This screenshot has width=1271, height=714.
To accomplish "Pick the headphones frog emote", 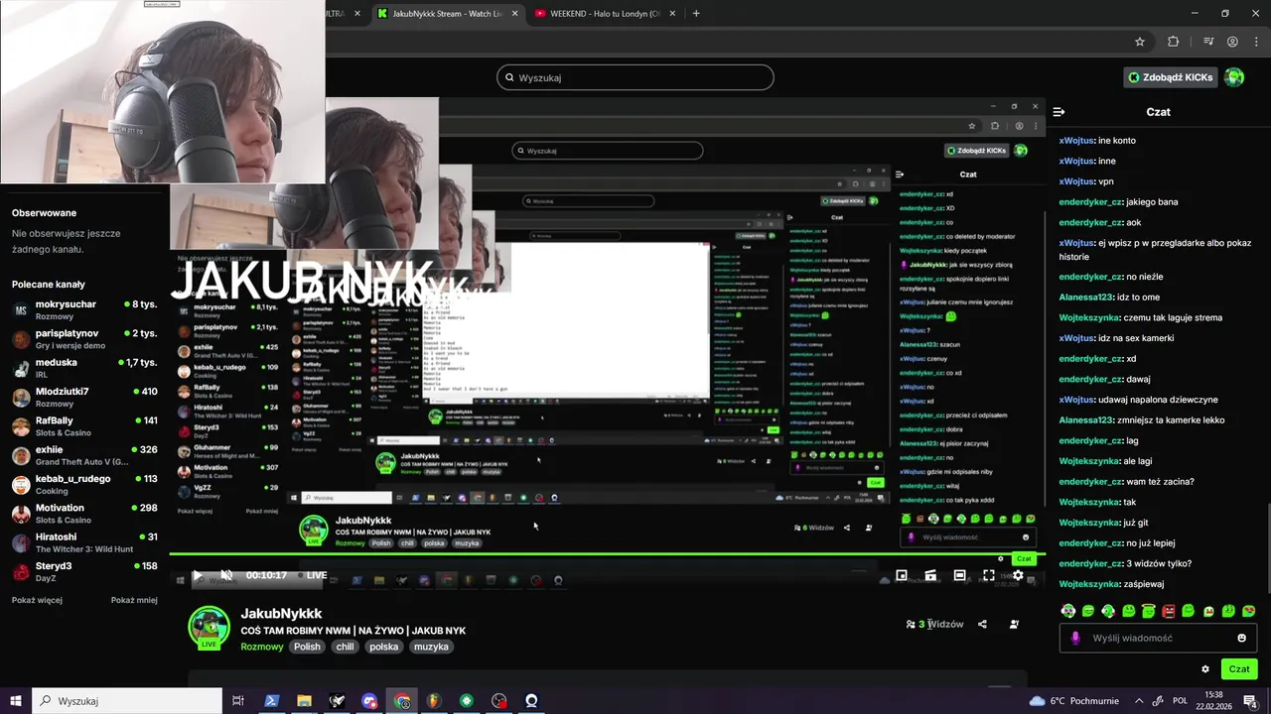I will [1067, 611].
